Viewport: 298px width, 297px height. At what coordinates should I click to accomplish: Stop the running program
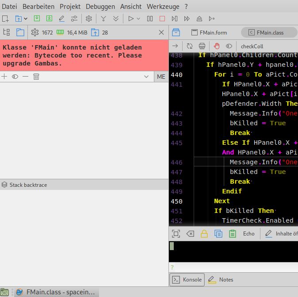[x=162, y=19]
